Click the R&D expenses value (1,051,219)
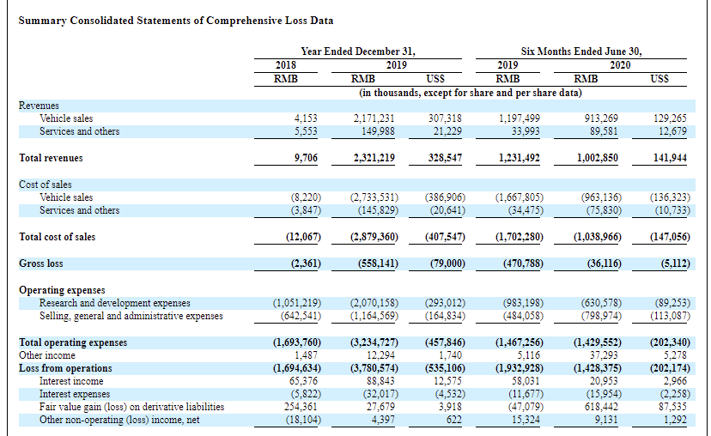Viewport: 711px width, 436px height. [x=296, y=303]
